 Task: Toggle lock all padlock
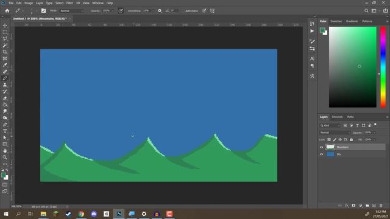351,139
